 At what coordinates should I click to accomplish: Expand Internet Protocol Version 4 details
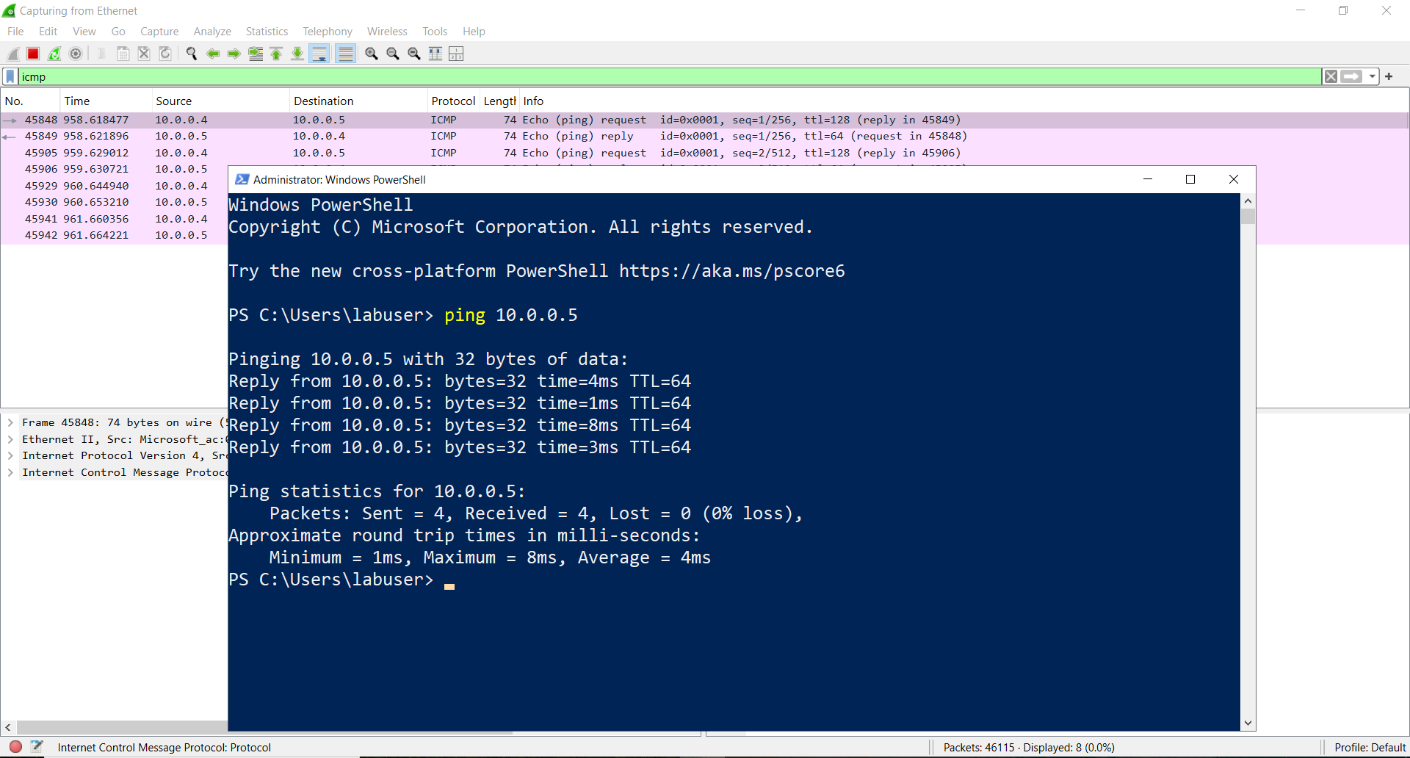[10, 455]
